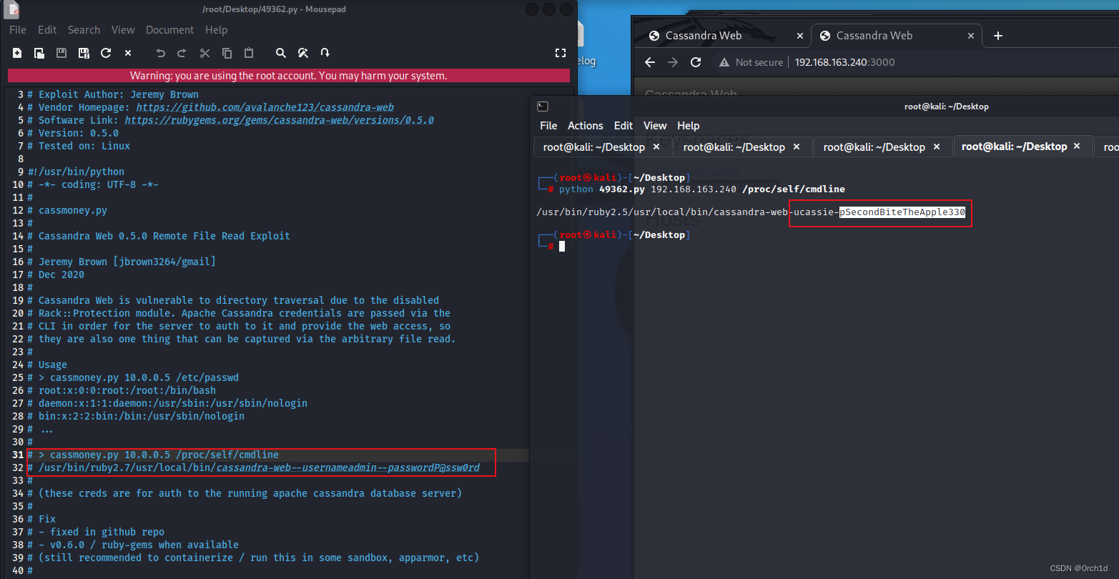Screen dimensions: 1119x579
Task: Open the File menu in Mousepad
Action: (x=18, y=30)
